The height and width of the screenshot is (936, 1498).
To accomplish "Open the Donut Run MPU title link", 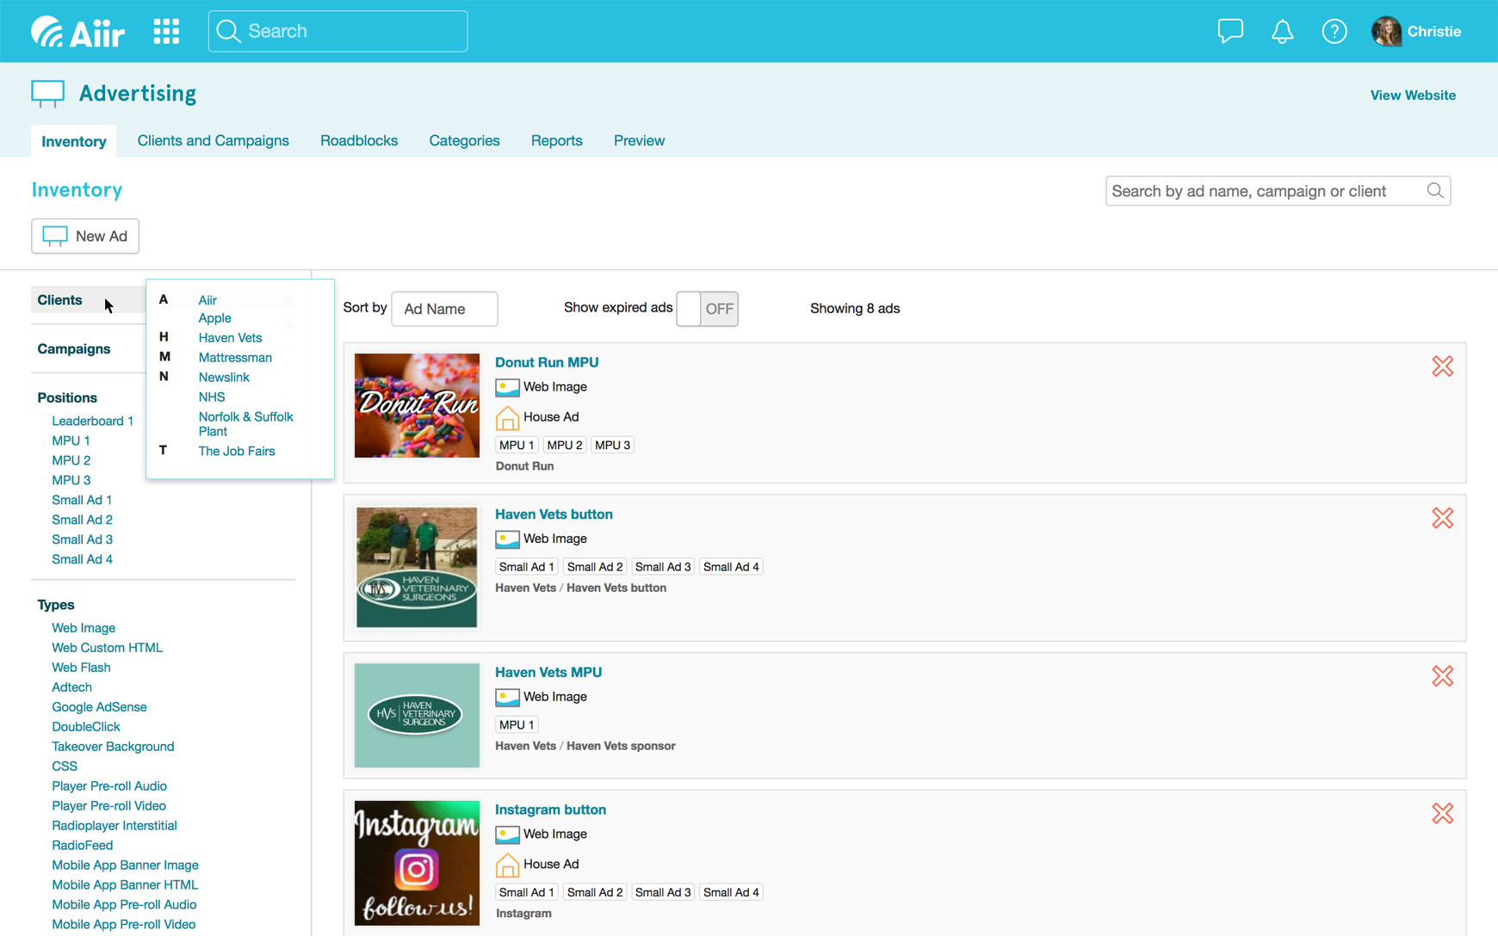I will [x=547, y=363].
